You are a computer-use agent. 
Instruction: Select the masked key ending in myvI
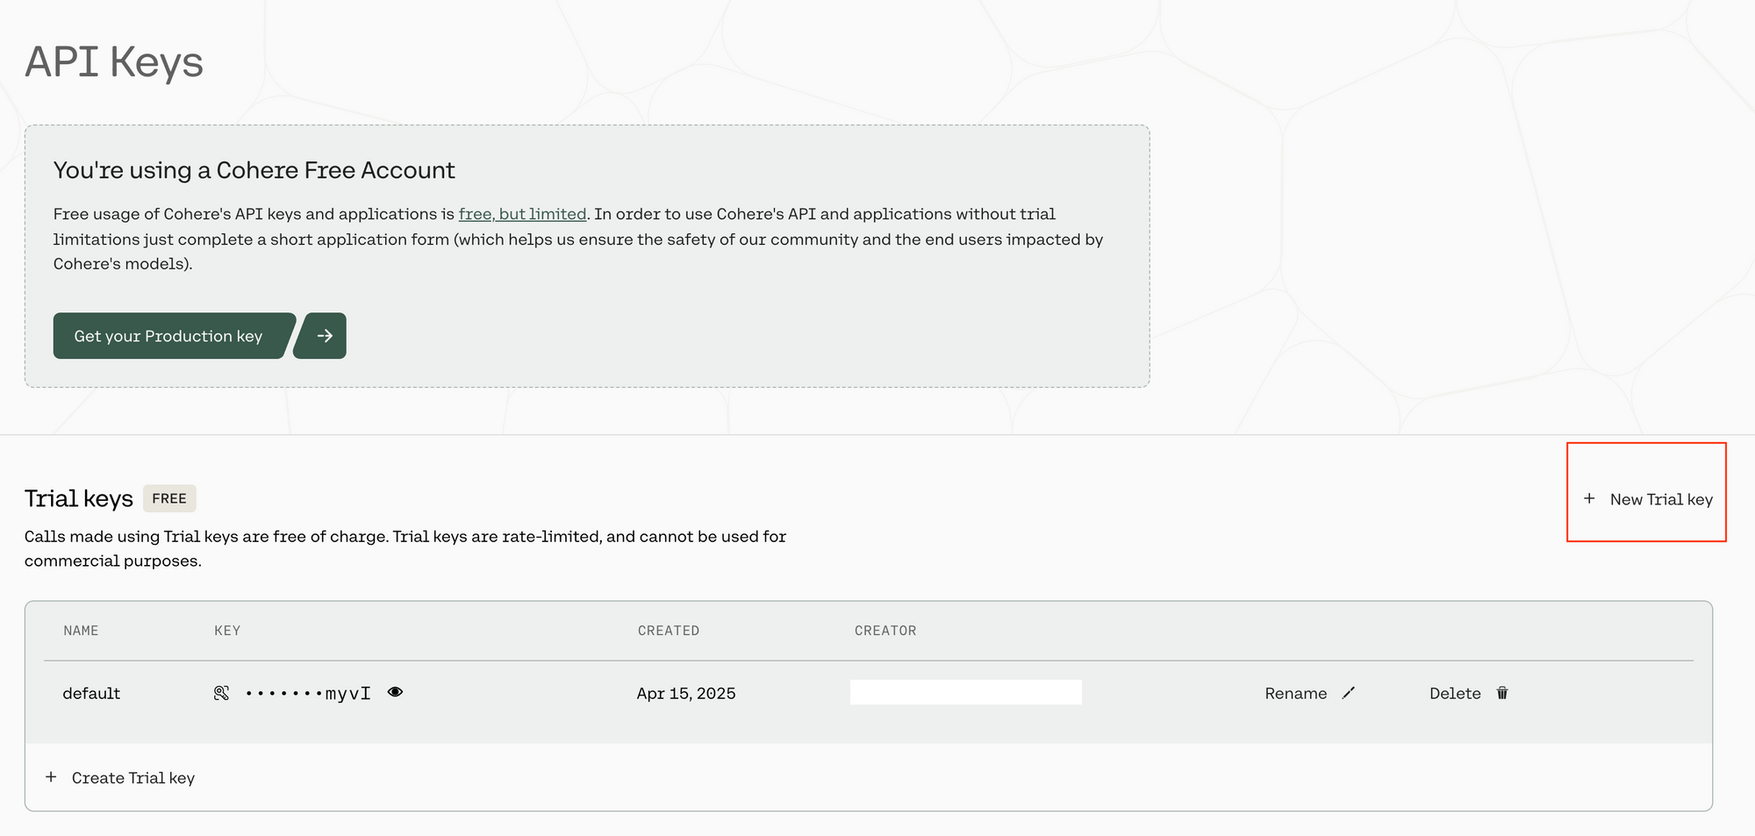tap(308, 693)
